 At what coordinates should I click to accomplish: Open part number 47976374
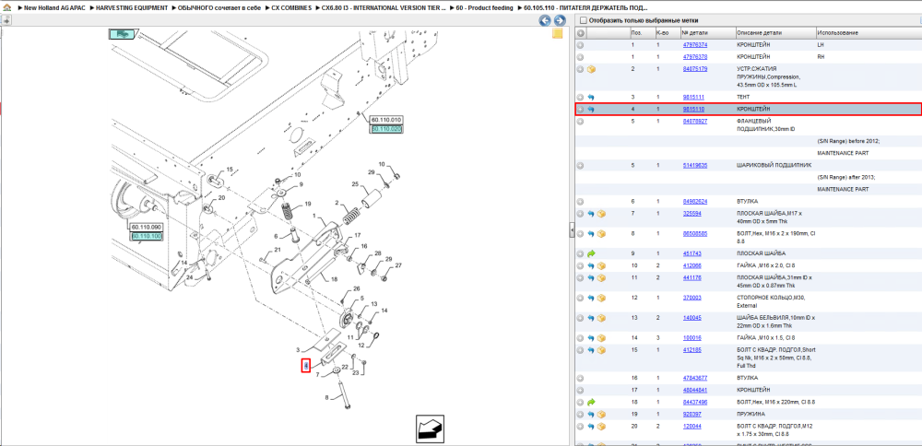(695, 44)
